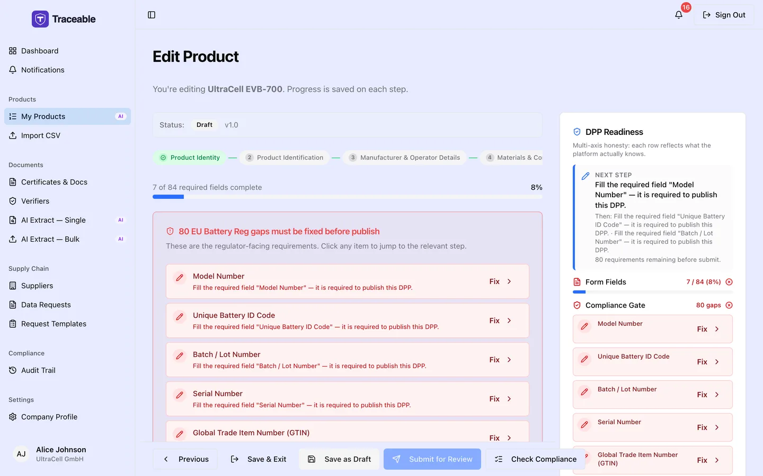Fix Model Number in Compliance Gate panel
Image resolution: width=763 pixels, height=476 pixels.
click(x=708, y=329)
